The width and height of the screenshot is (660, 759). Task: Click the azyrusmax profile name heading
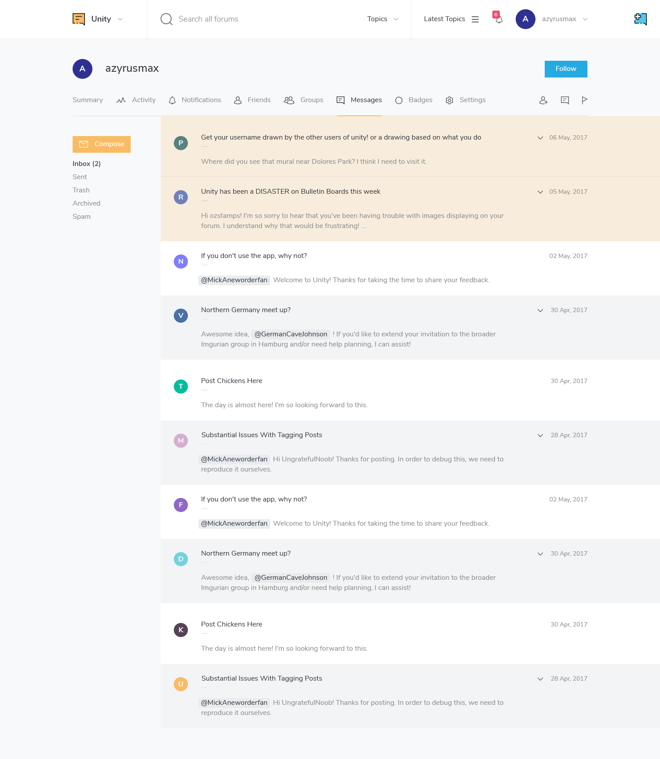[132, 68]
